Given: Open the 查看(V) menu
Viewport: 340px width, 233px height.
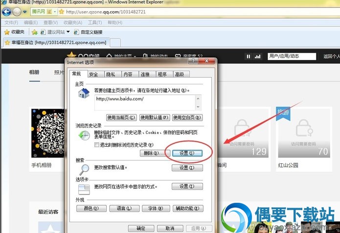Looking at the screenshot, I should click(x=50, y=22).
